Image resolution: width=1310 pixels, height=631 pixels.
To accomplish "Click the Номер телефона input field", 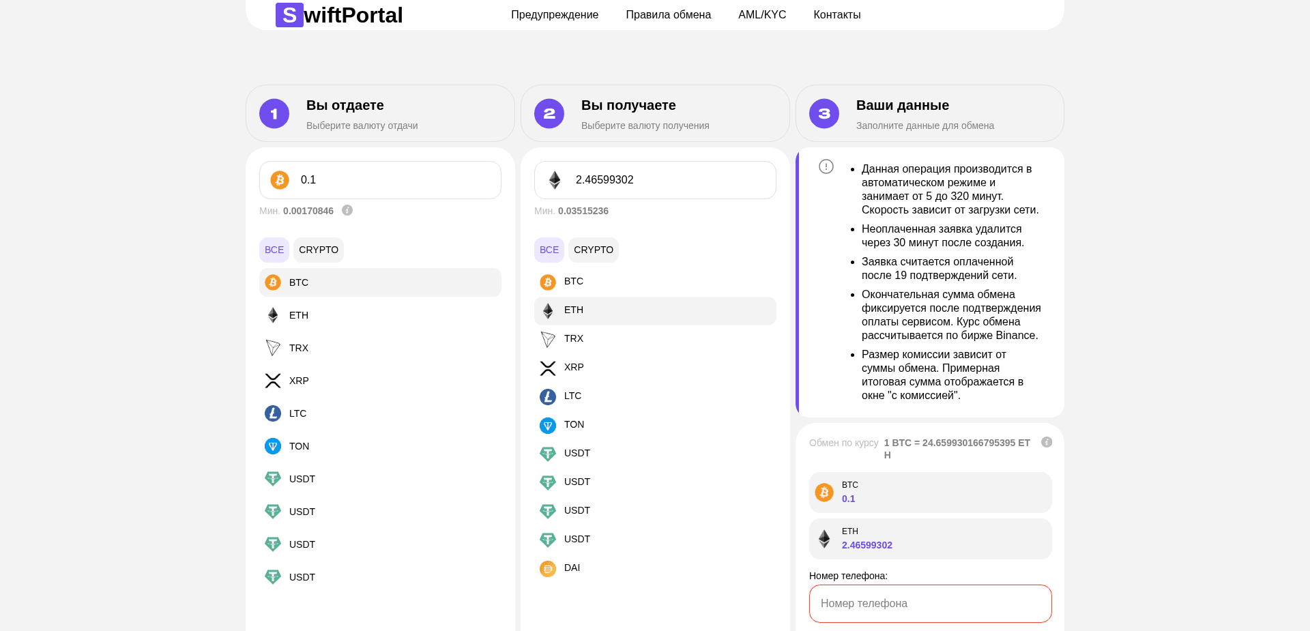I will tap(931, 604).
